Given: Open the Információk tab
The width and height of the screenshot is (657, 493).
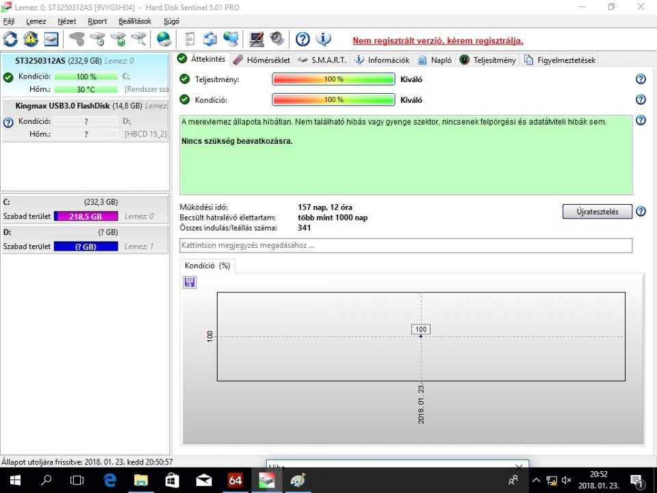Looking at the screenshot, I should point(382,60).
